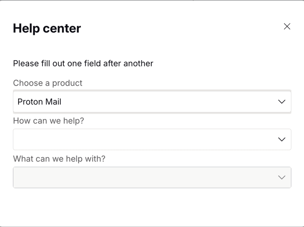The width and height of the screenshot is (304, 227).
Task: Click the "Choose a product" label
Action: click(47, 83)
